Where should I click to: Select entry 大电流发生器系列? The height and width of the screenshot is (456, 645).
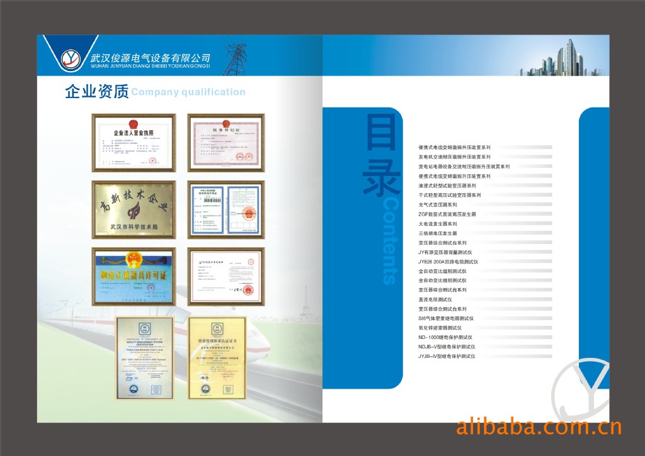tap(438, 224)
